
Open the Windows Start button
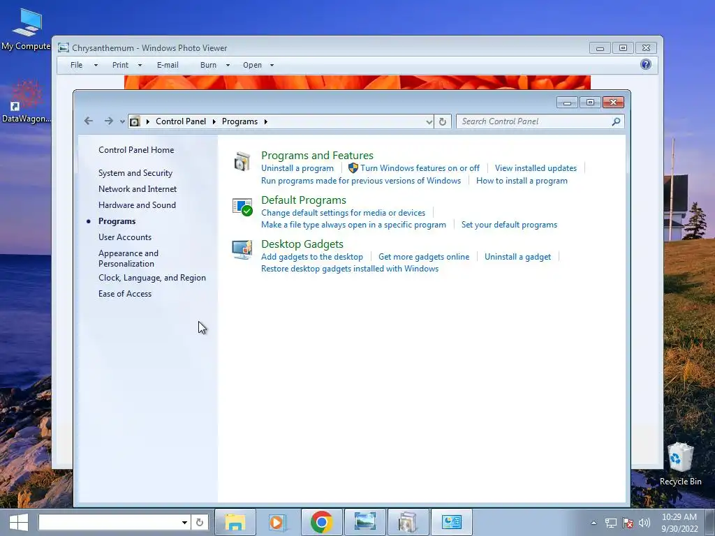pyautogui.click(x=19, y=522)
